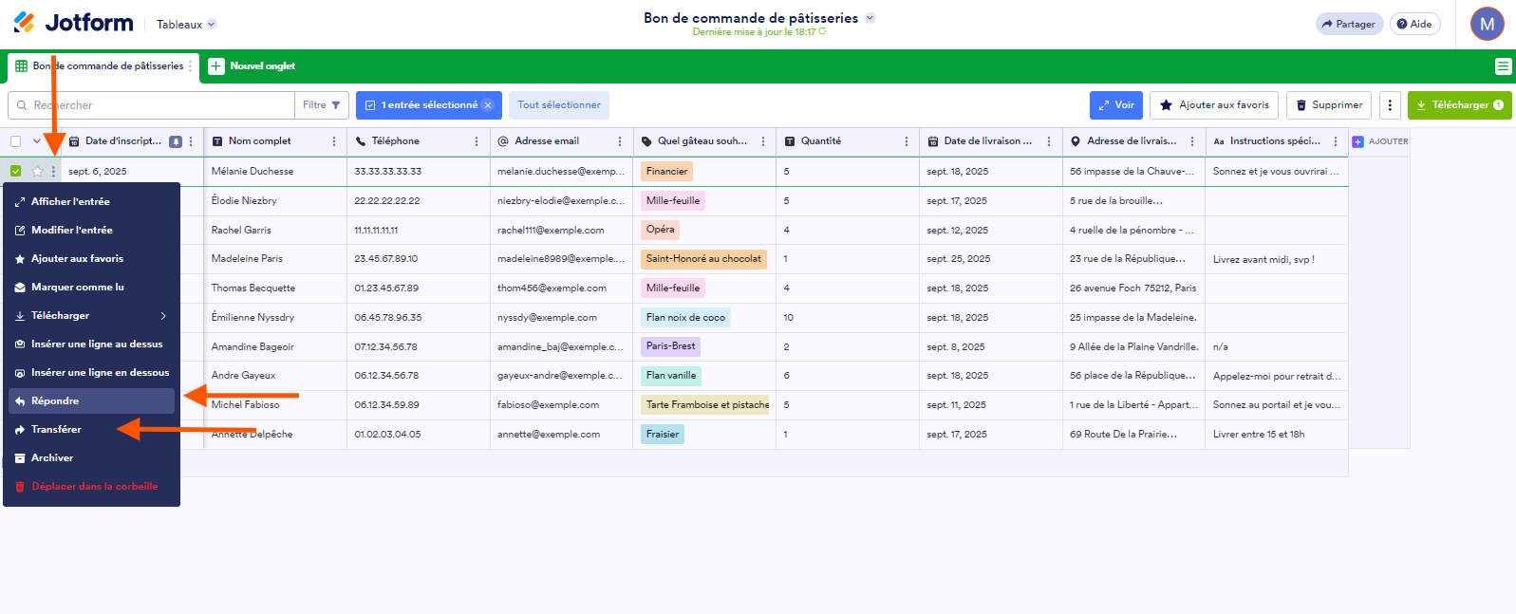
Task: Open the Nom complet column options
Action: [334, 141]
